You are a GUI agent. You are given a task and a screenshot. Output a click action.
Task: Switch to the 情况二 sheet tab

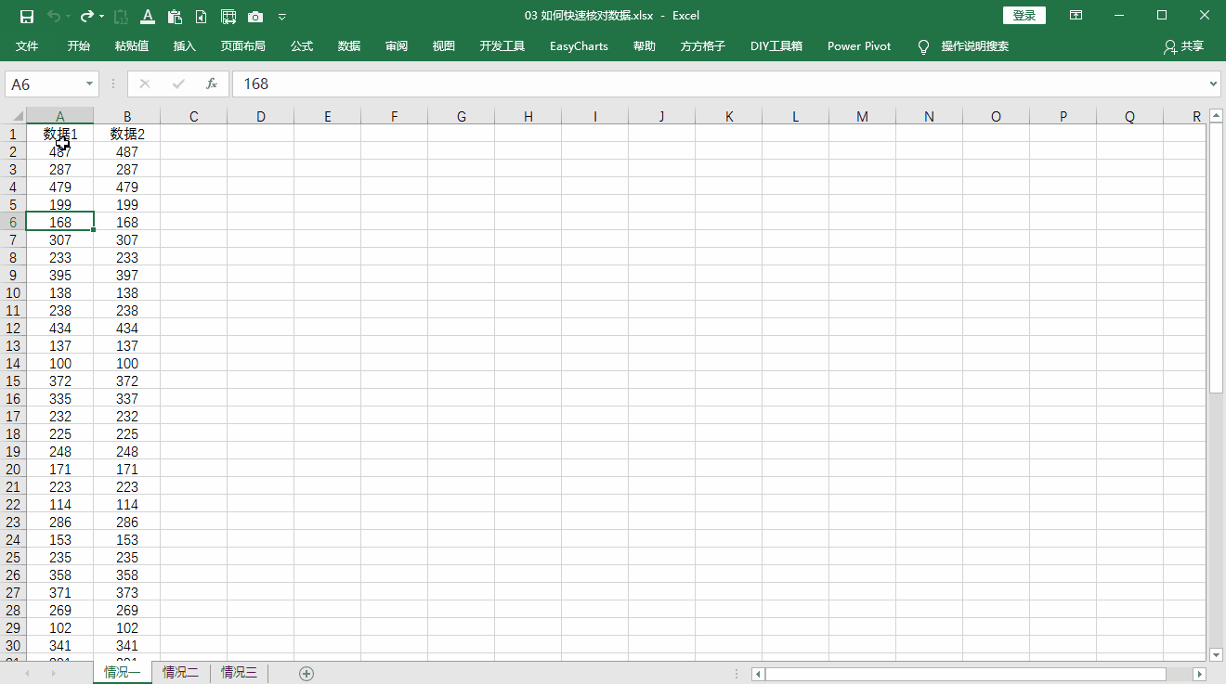tap(180, 672)
